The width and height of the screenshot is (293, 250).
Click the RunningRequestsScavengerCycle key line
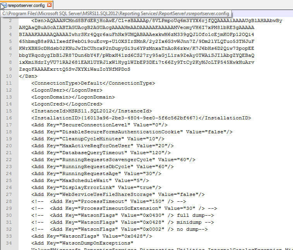pos(113,160)
